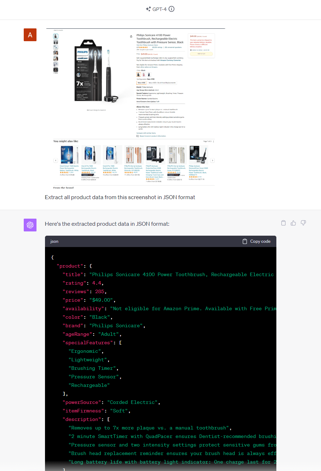Click the orange user avatar 'A'
This screenshot has width=321, height=471.
coord(30,35)
